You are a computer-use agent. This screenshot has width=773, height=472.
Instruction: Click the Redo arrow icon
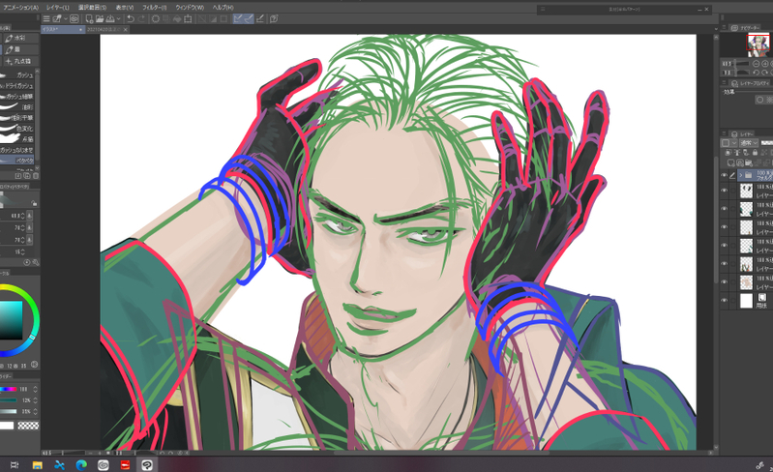(141, 18)
